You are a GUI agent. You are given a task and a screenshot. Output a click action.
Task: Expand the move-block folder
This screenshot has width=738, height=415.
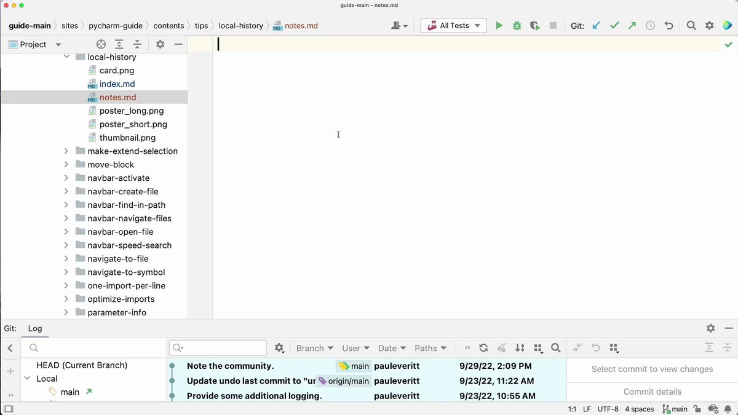(x=66, y=164)
